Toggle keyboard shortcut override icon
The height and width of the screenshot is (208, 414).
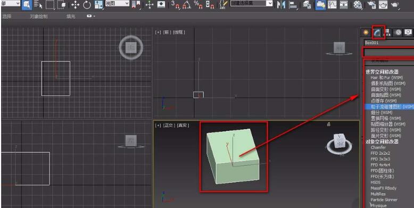(161, 4)
